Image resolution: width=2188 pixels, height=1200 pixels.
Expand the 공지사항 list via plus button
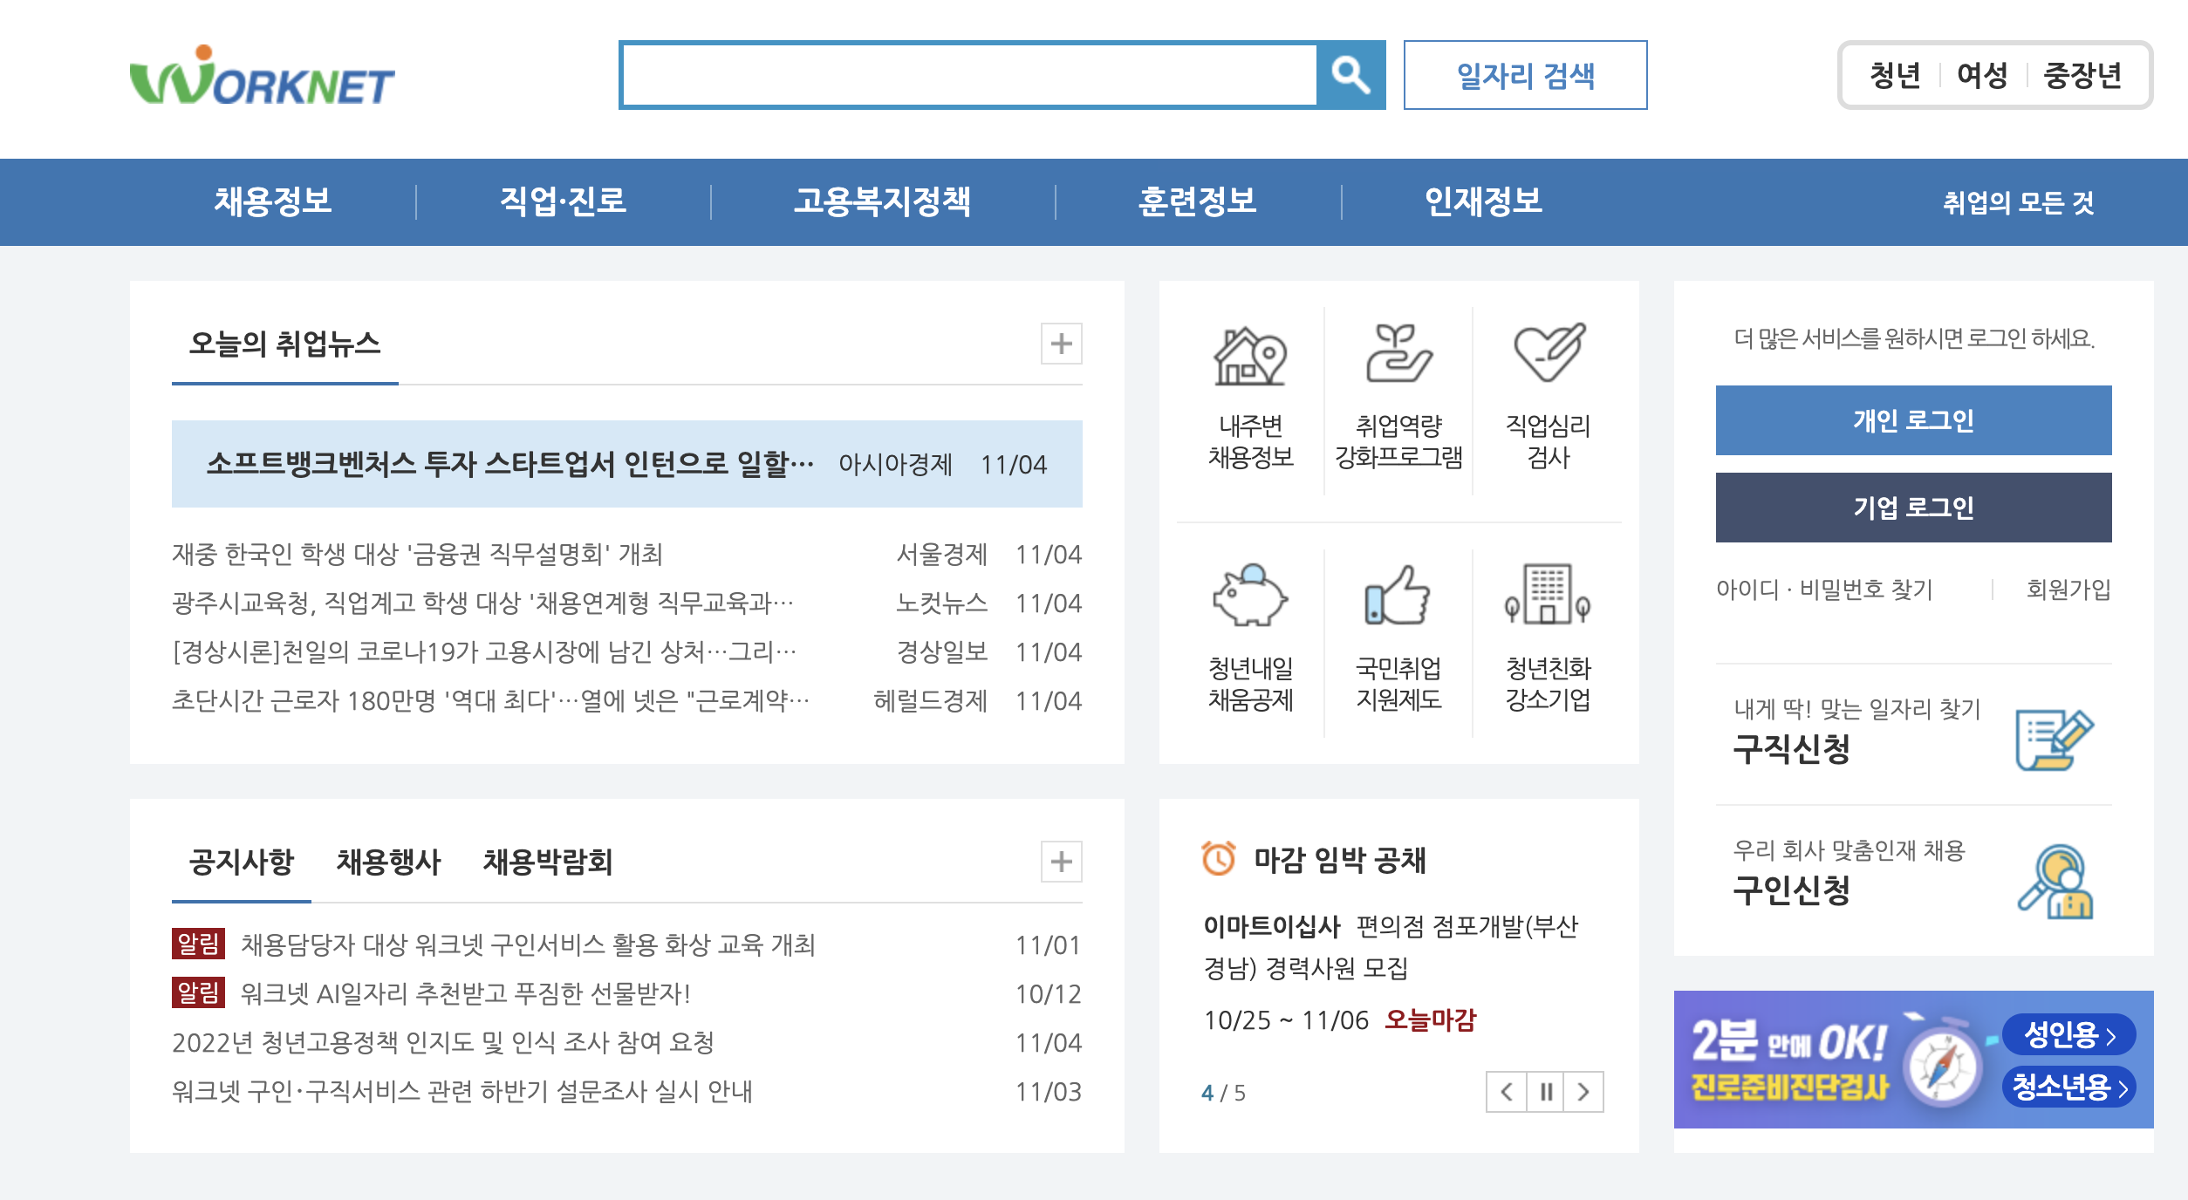[x=1061, y=862]
